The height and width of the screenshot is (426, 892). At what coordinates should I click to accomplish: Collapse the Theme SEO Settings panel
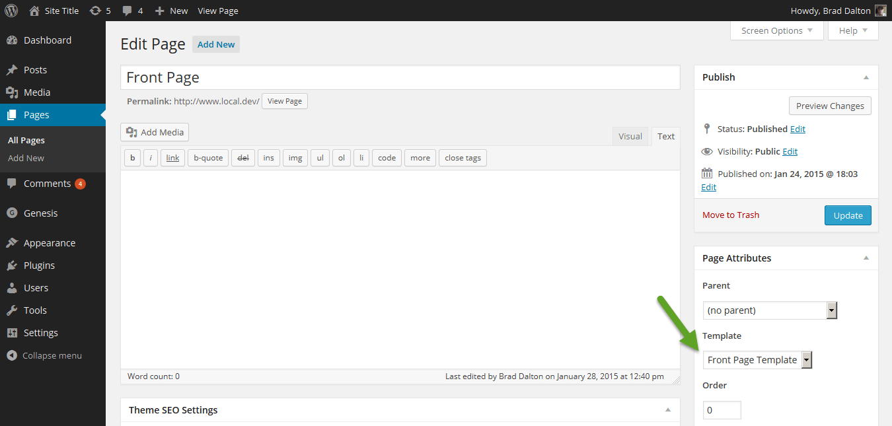667,409
